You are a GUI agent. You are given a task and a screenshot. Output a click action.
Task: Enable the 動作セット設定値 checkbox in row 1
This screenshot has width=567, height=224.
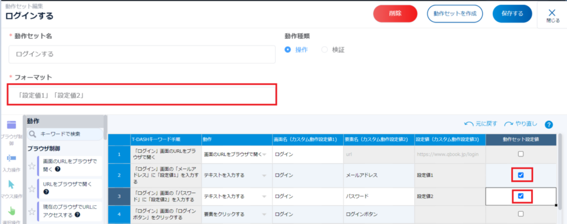click(x=520, y=154)
